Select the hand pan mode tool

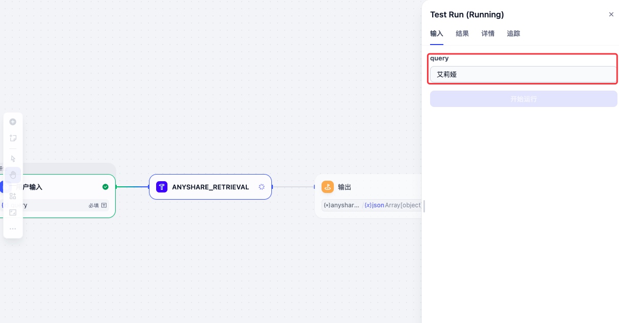pyautogui.click(x=13, y=175)
